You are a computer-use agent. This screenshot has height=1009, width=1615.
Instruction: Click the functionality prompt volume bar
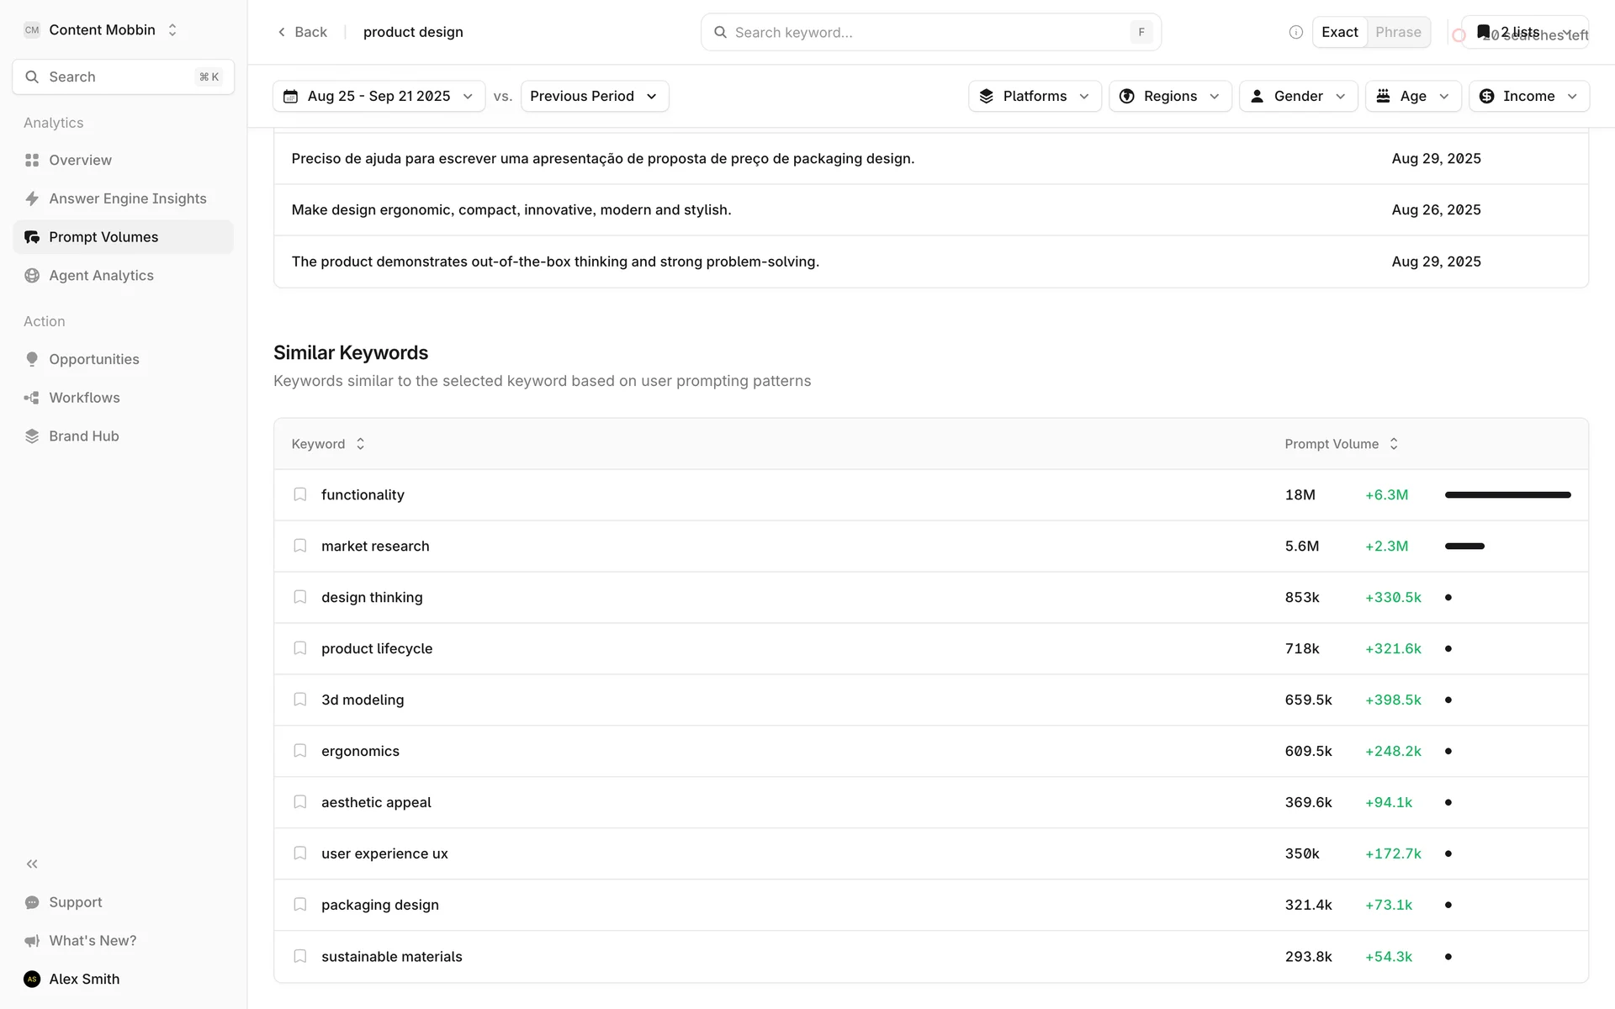(1507, 494)
